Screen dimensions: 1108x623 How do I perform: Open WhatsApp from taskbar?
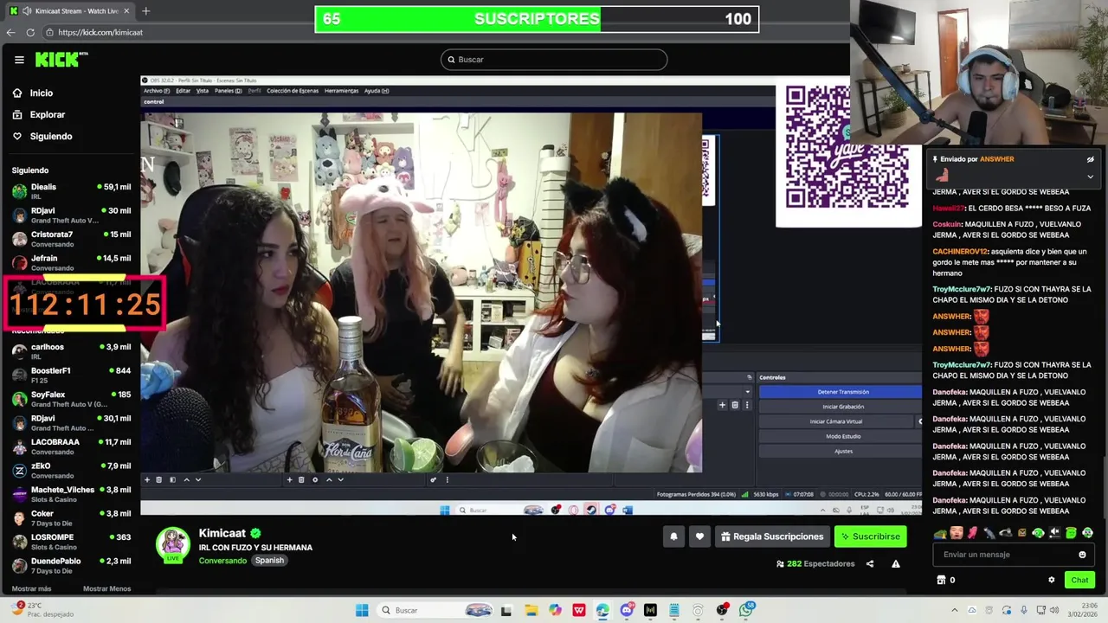pos(746,610)
